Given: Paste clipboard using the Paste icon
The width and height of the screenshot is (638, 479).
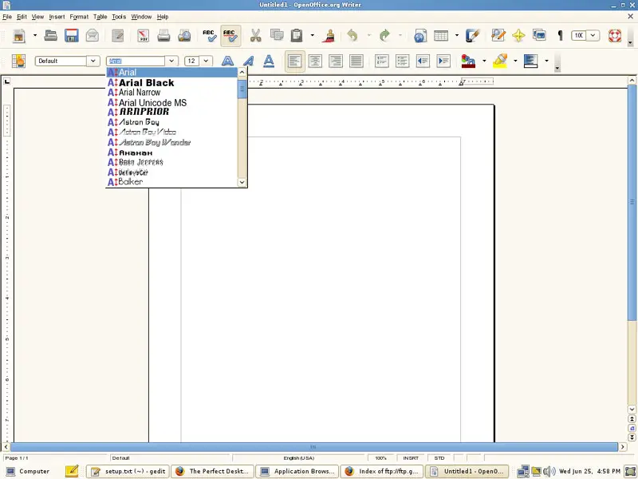Looking at the screenshot, I should click(297, 36).
